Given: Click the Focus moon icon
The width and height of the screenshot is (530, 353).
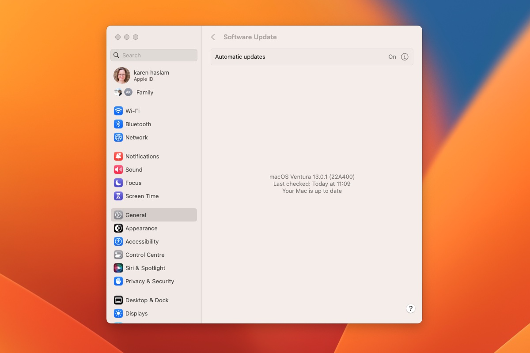Looking at the screenshot, I should [118, 183].
